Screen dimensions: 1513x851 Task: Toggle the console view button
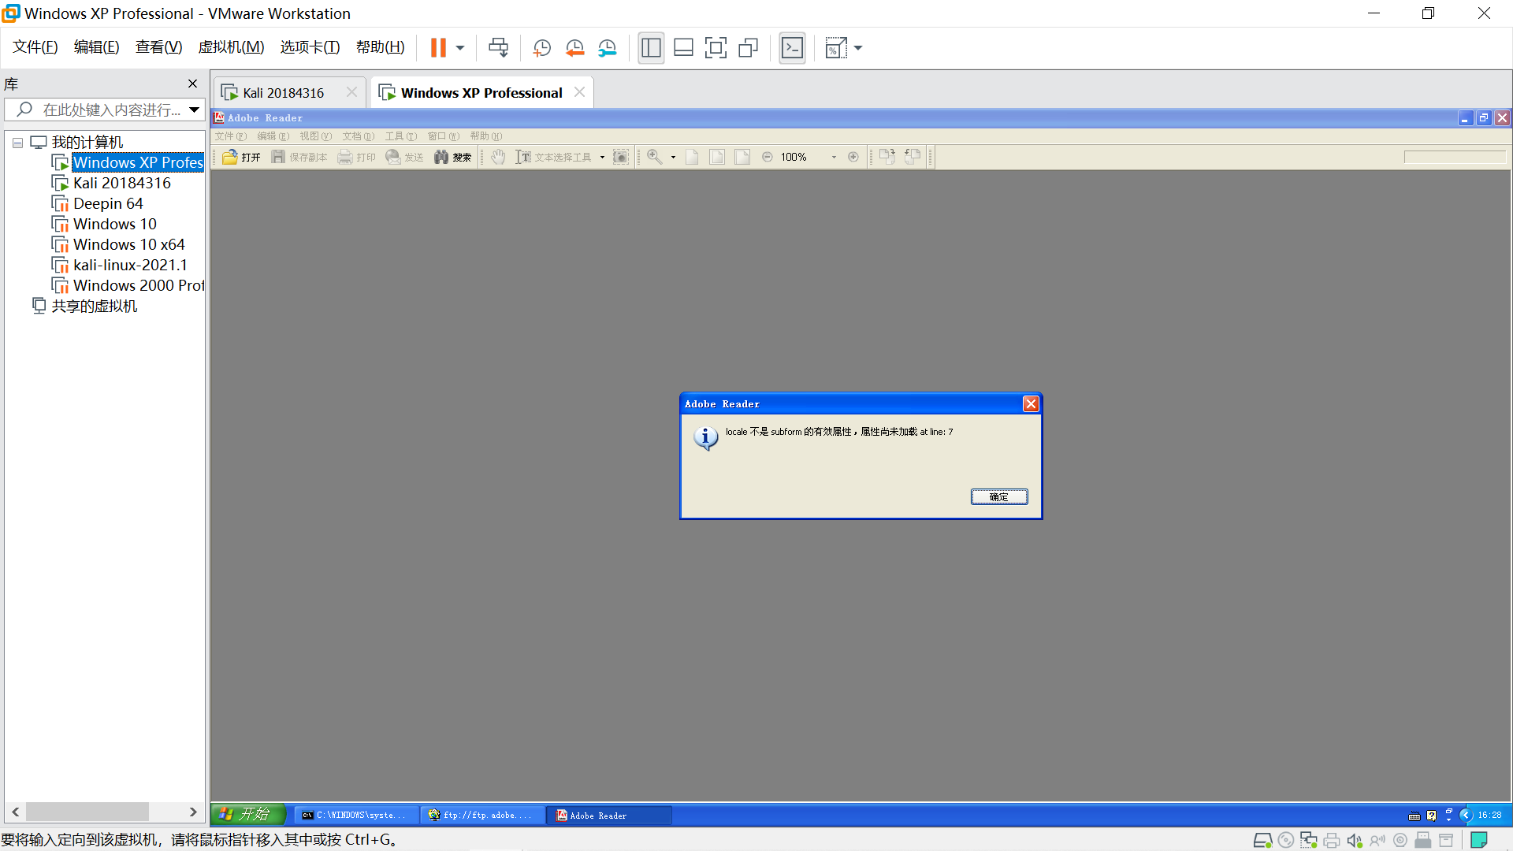pyautogui.click(x=792, y=48)
